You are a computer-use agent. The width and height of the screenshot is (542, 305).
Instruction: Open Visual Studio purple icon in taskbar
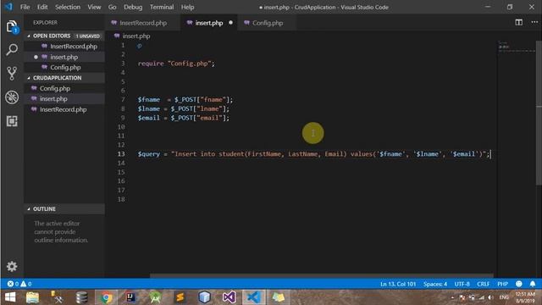point(229,297)
